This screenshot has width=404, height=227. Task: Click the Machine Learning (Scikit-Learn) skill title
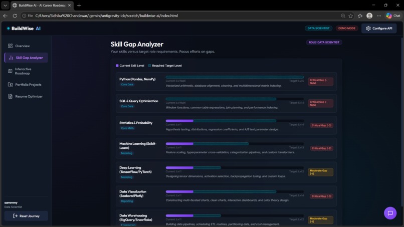138,146
